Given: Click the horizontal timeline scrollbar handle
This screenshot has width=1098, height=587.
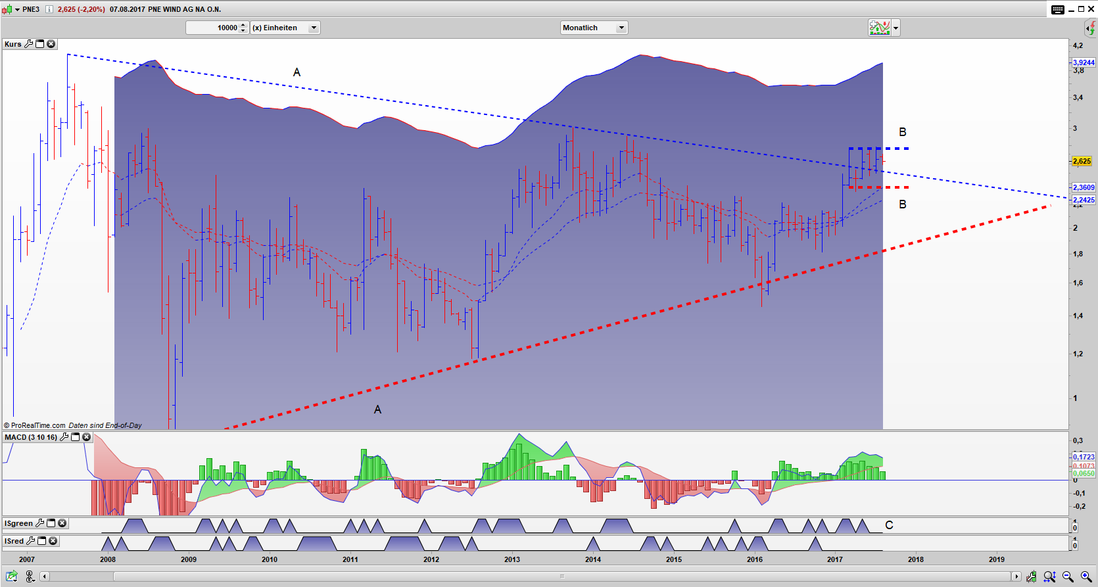Looking at the screenshot, I should click(561, 576).
